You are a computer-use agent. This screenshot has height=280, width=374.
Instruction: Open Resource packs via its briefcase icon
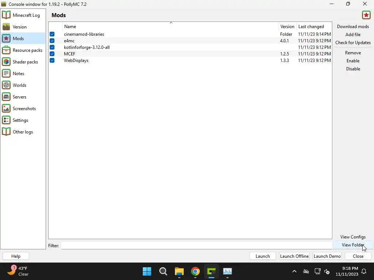[6, 50]
